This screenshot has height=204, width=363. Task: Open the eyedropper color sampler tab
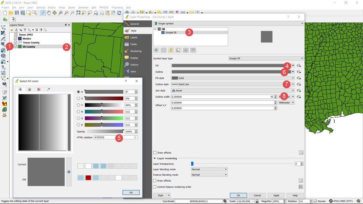[48, 89]
